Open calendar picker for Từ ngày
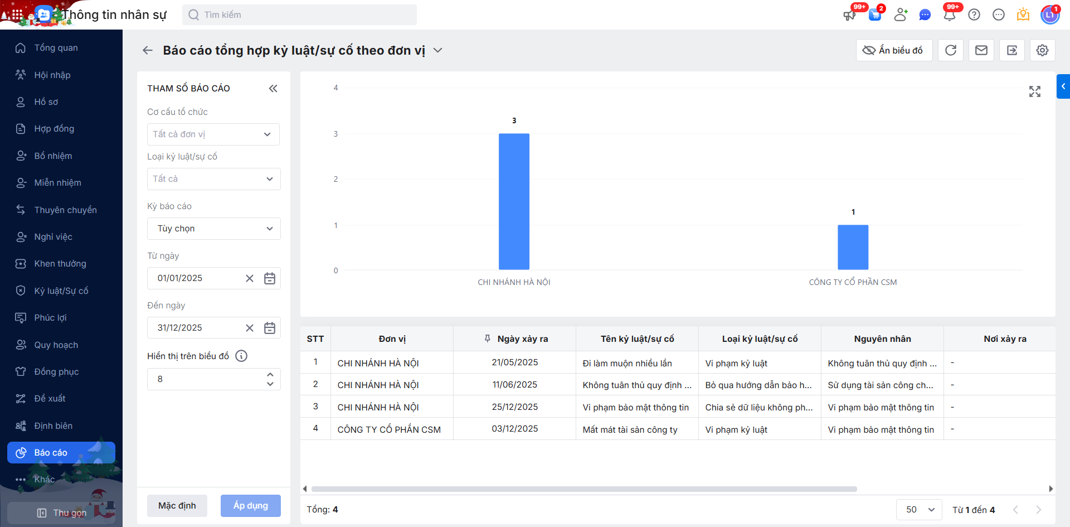 pyautogui.click(x=270, y=278)
